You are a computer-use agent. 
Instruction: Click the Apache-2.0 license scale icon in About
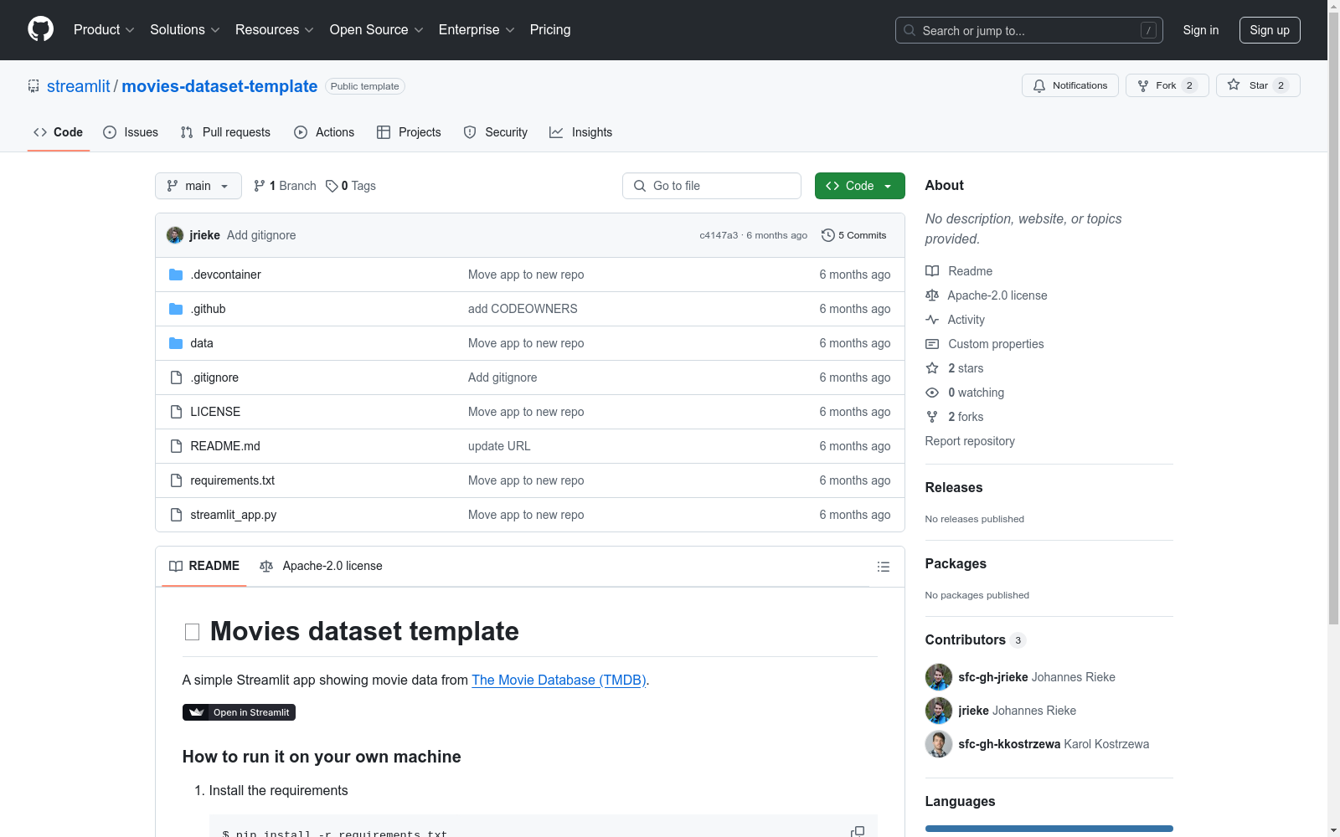(932, 295)
